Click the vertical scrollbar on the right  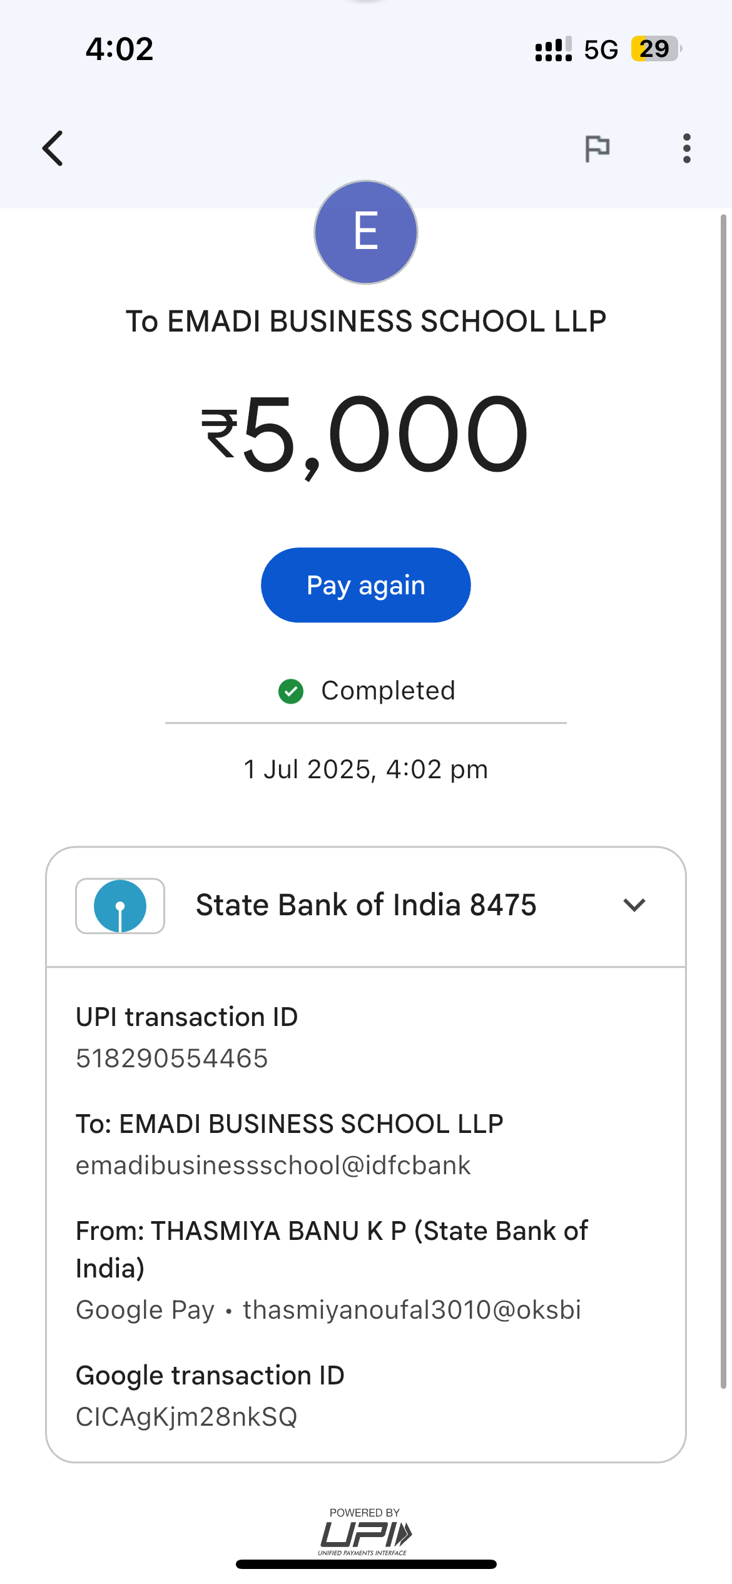click(723, 801)
